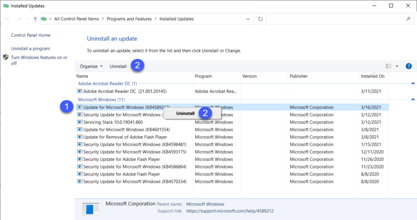Click icon next to KB4598481 security update
Screen dimensions: 417x220
pyautogui.click(x=80, y=144)
